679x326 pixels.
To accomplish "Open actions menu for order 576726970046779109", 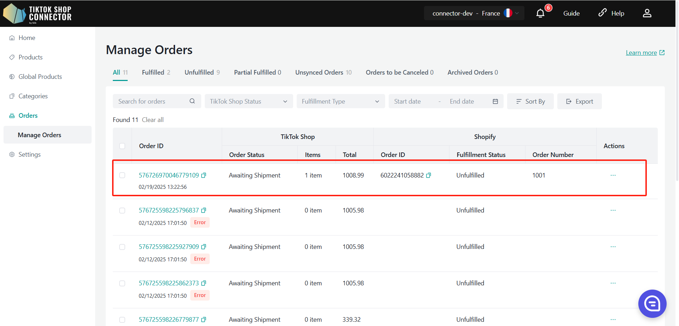I will 613,175.
